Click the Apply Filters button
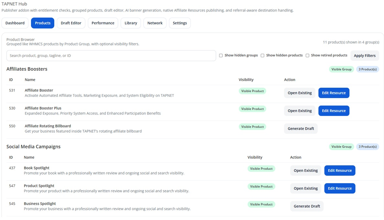This screenshot has width=384, height=220. click(364, 56)
